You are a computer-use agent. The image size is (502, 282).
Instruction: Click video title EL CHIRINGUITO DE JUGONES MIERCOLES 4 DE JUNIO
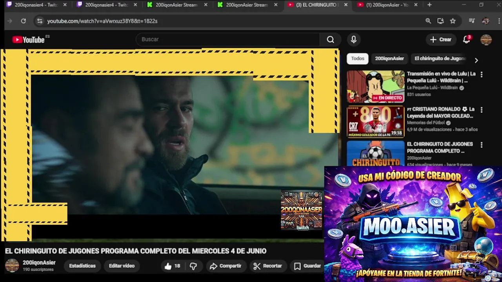(136, 251)
